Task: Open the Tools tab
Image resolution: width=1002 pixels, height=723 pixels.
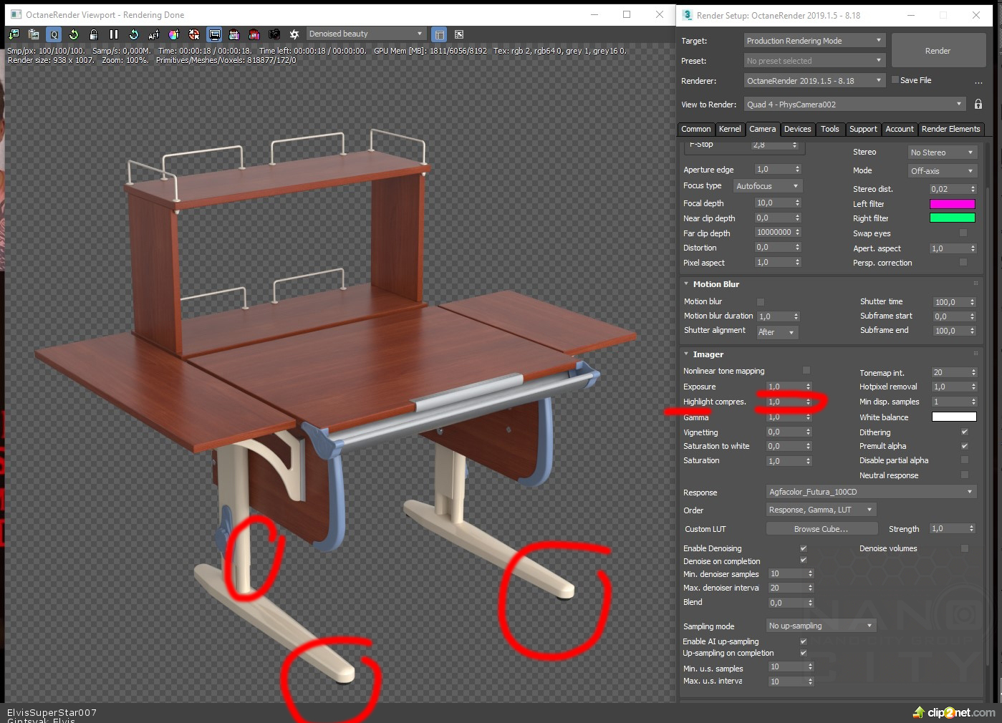Action: [x=830, y=129]
